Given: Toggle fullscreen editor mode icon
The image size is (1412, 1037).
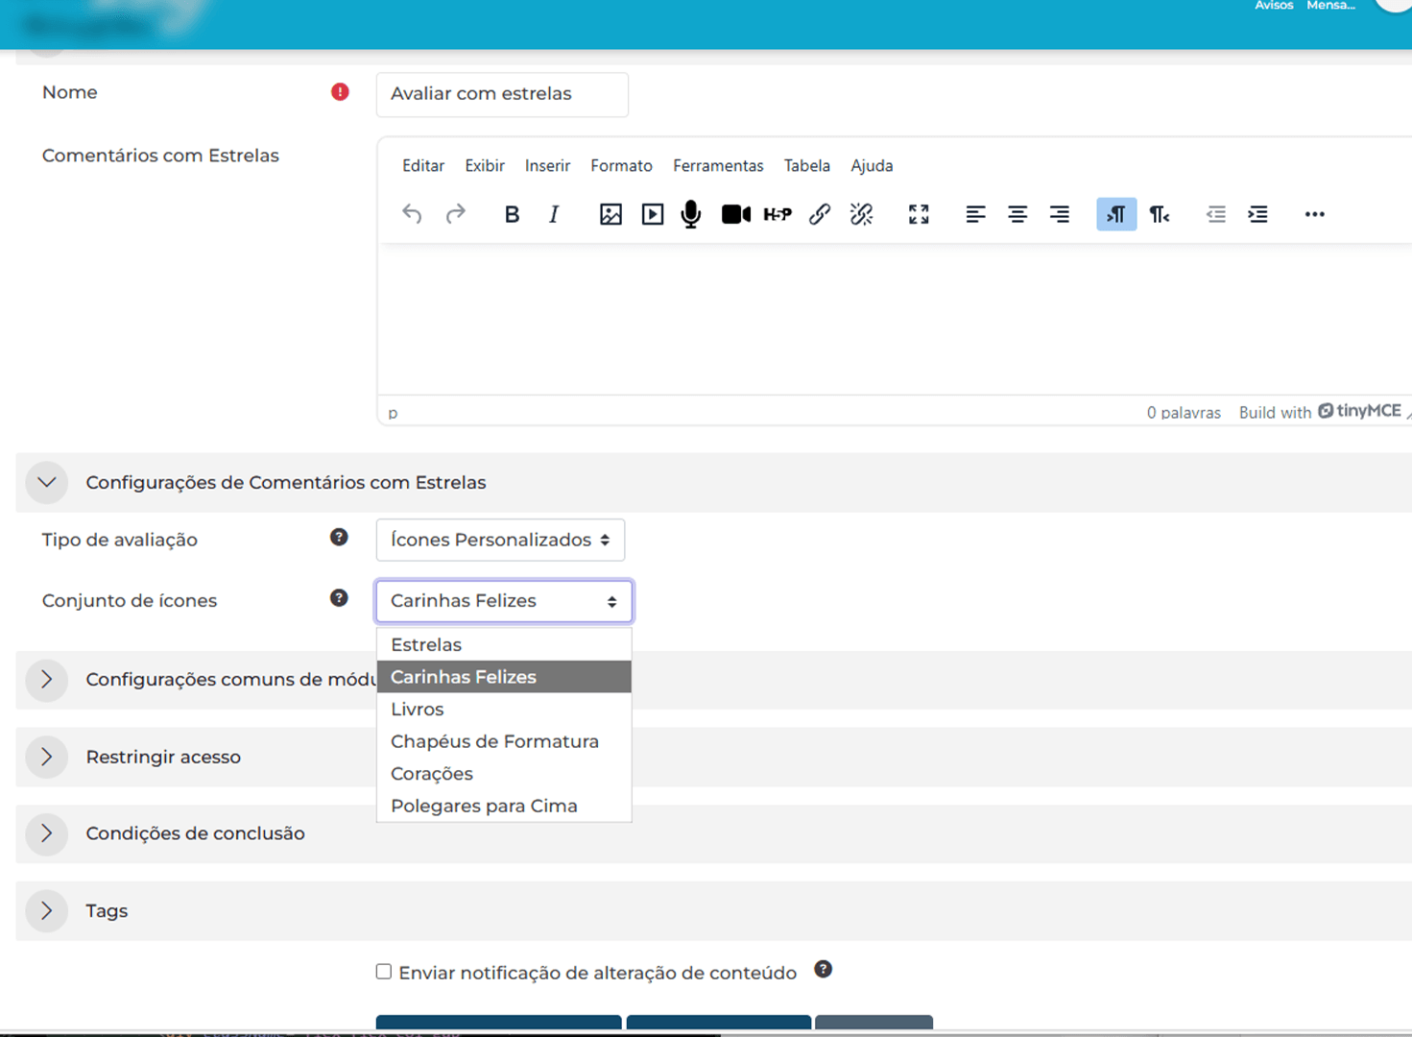Looking at the screenshot, I should tap(919, 214).
